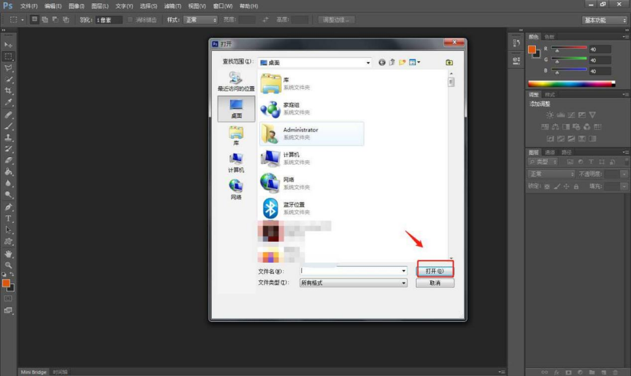The image size is (631, 376).
Task: Select the Horizontal Type tool
Action: coord(8,218)
